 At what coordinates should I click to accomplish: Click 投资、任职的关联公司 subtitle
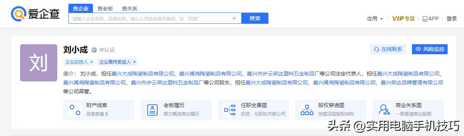(263, 114)
